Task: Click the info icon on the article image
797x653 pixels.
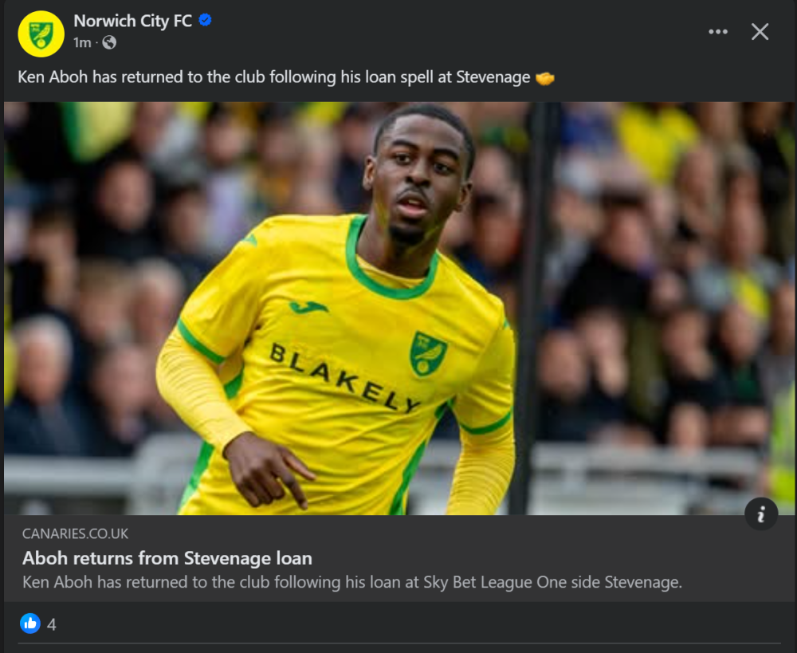Action: click(x=761, y=514)
